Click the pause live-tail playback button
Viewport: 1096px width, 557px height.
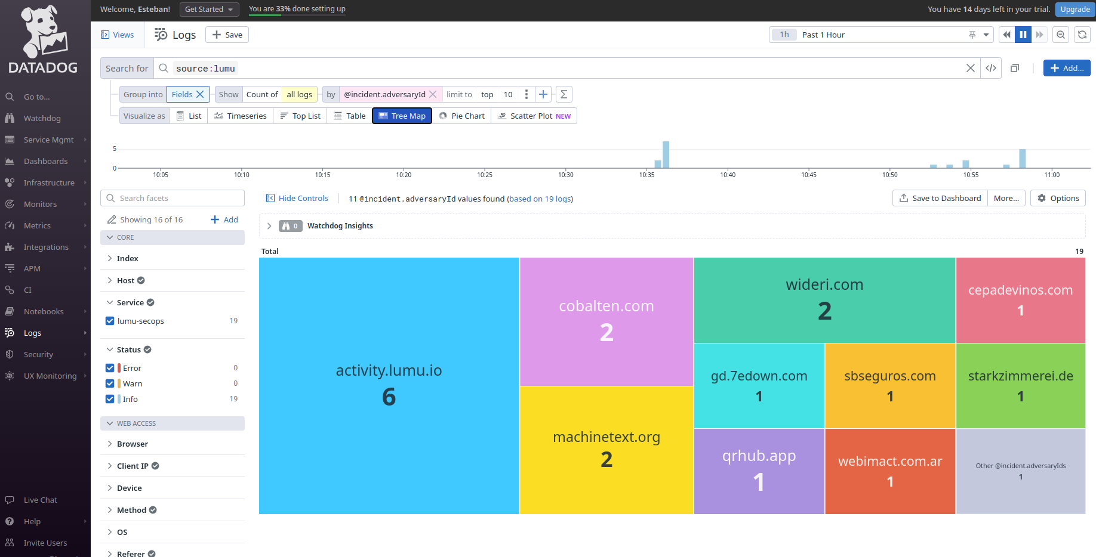click(x=1023, y=35)
